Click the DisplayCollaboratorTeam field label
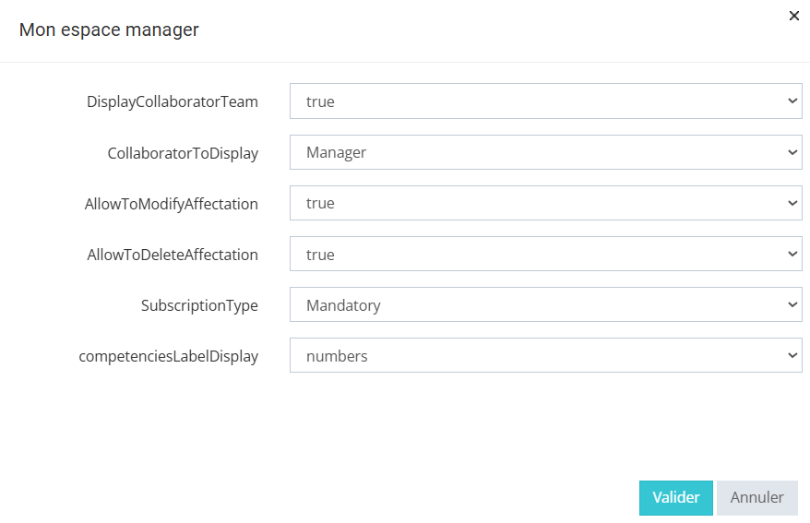Screen dimensions: 810x523 pos(173,102)
